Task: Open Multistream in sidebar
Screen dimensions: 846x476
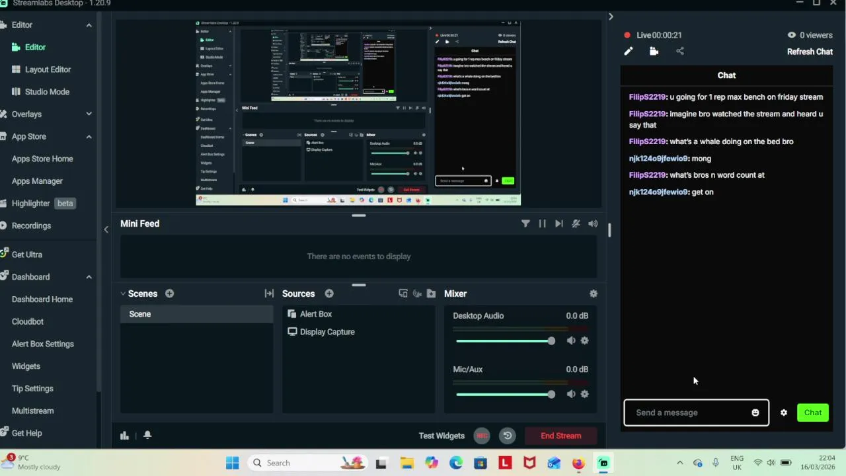Action: click(x=33, y=411)
